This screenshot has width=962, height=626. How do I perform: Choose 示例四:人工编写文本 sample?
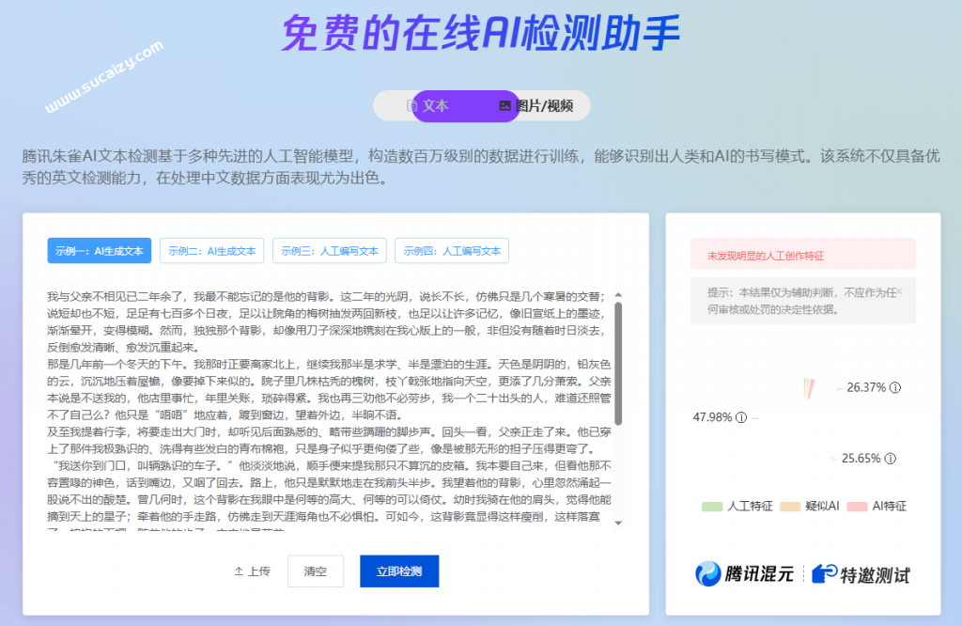[451, 251]
